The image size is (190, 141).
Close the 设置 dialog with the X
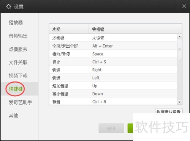(x=184, y=6)
